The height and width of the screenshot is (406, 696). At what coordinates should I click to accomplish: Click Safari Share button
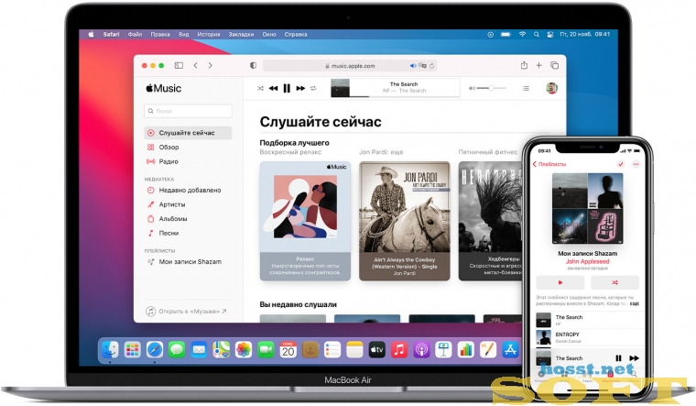coord(524,65)
